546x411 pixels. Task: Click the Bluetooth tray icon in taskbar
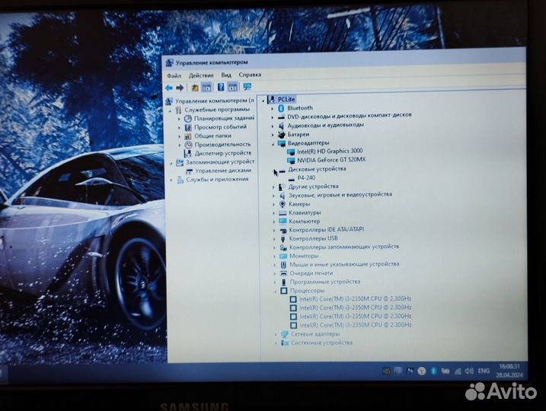point(433,371)
